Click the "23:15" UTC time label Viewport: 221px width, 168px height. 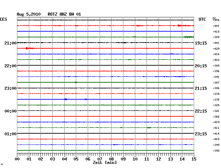[201, 134]
